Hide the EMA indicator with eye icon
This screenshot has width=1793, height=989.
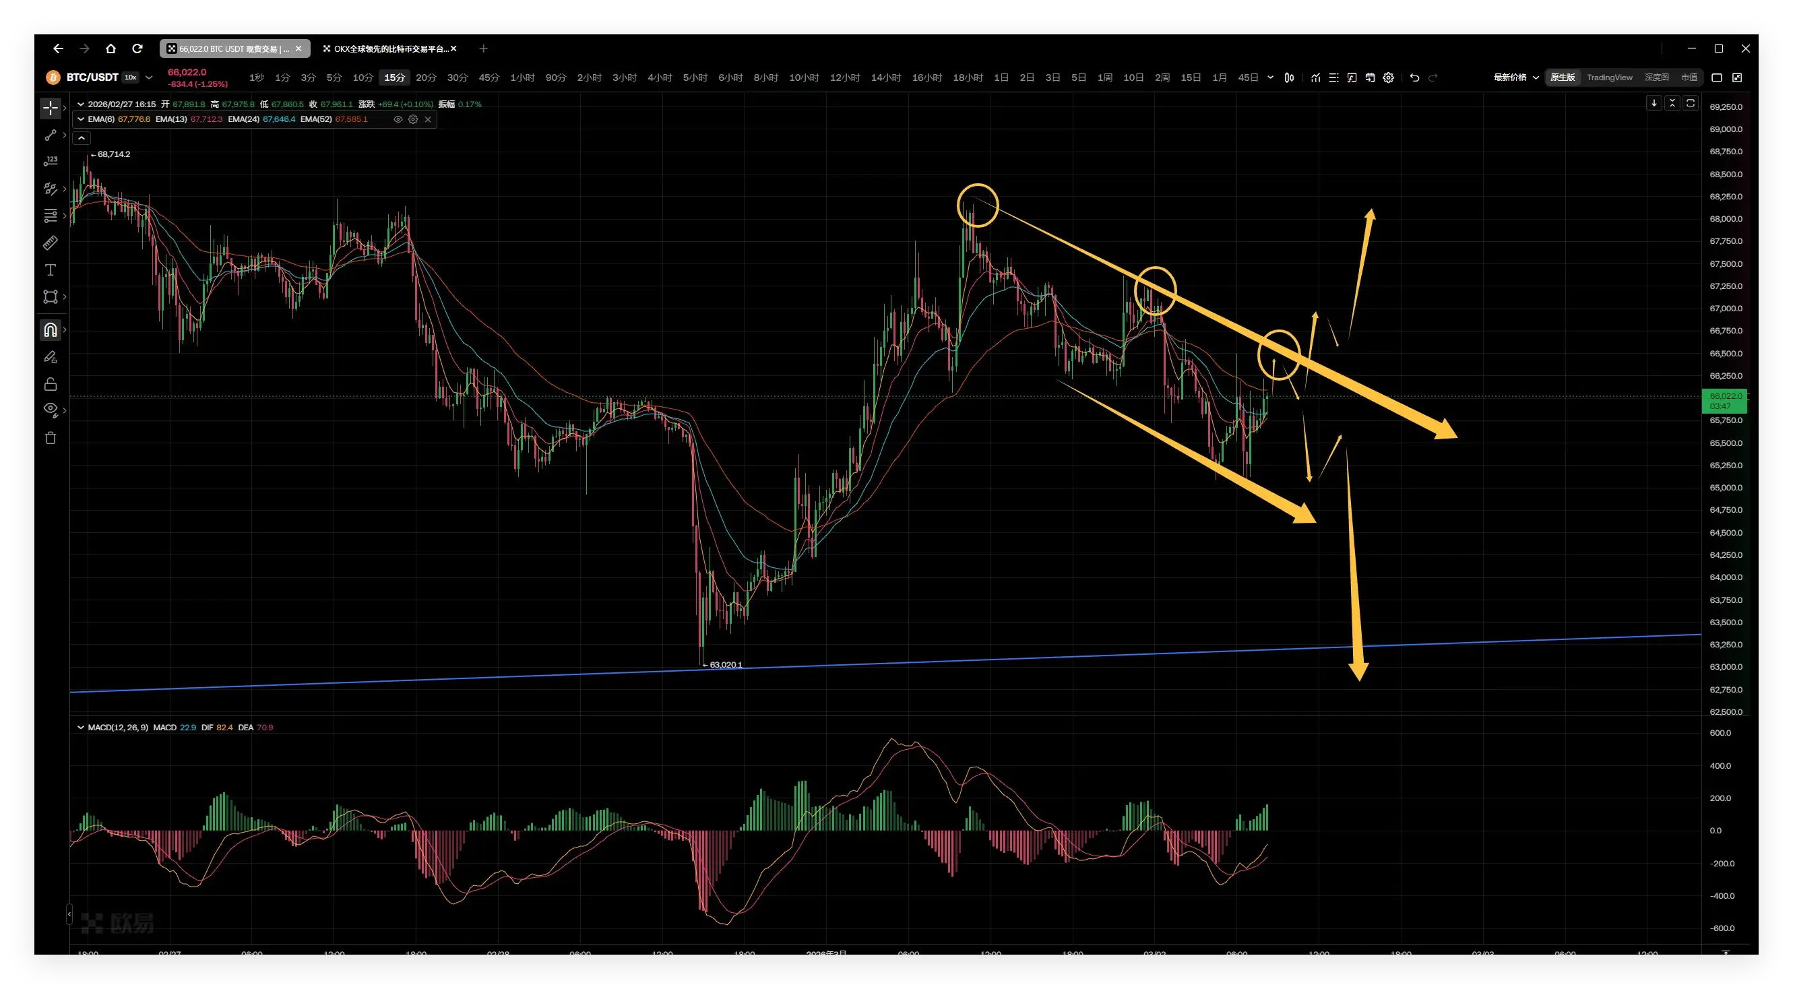[398, 120]
